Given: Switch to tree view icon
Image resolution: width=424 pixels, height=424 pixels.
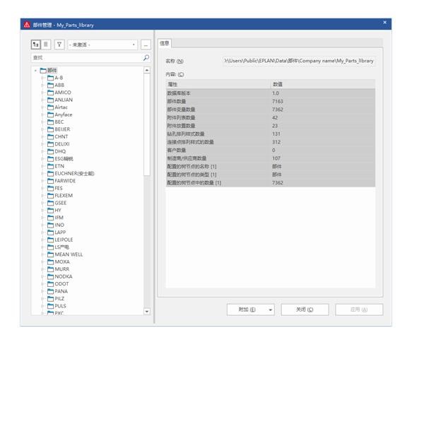Looking at the screenshot, I should tap(36, 45).
